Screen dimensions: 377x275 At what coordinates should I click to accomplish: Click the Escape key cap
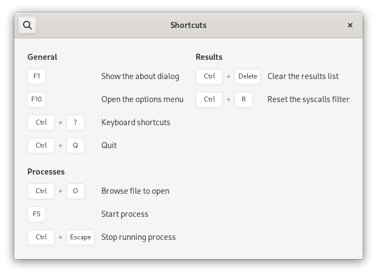pyautogui.click(x=81, y=238)
